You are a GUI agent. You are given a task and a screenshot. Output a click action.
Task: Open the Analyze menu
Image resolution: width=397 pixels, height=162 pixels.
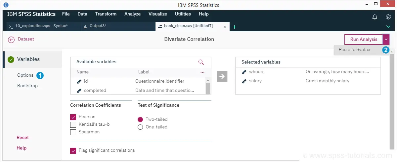point(132,14)
